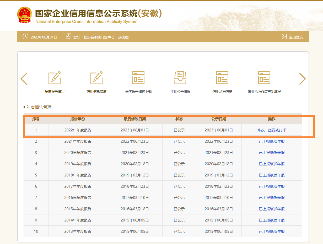The height and width of the screenshot is (244, 323).
Task: Click company name 肥东县本洲门业中心
Action: click(x=99, y=37)
